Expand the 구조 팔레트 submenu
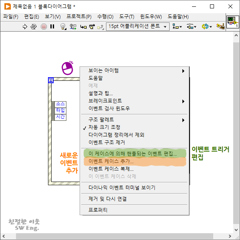Image resolution: width=240 pixels, height=240 pixels. point(134,120)
